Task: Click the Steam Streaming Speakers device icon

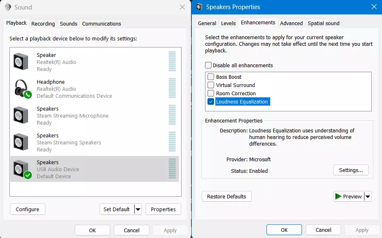Action: pyautogui.click(x=21, y=142)
